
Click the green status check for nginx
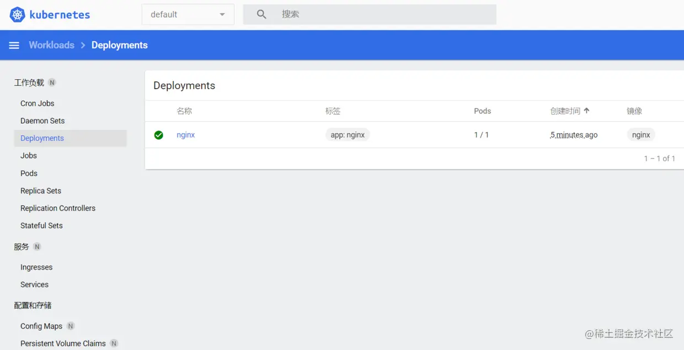click(159, 135)
